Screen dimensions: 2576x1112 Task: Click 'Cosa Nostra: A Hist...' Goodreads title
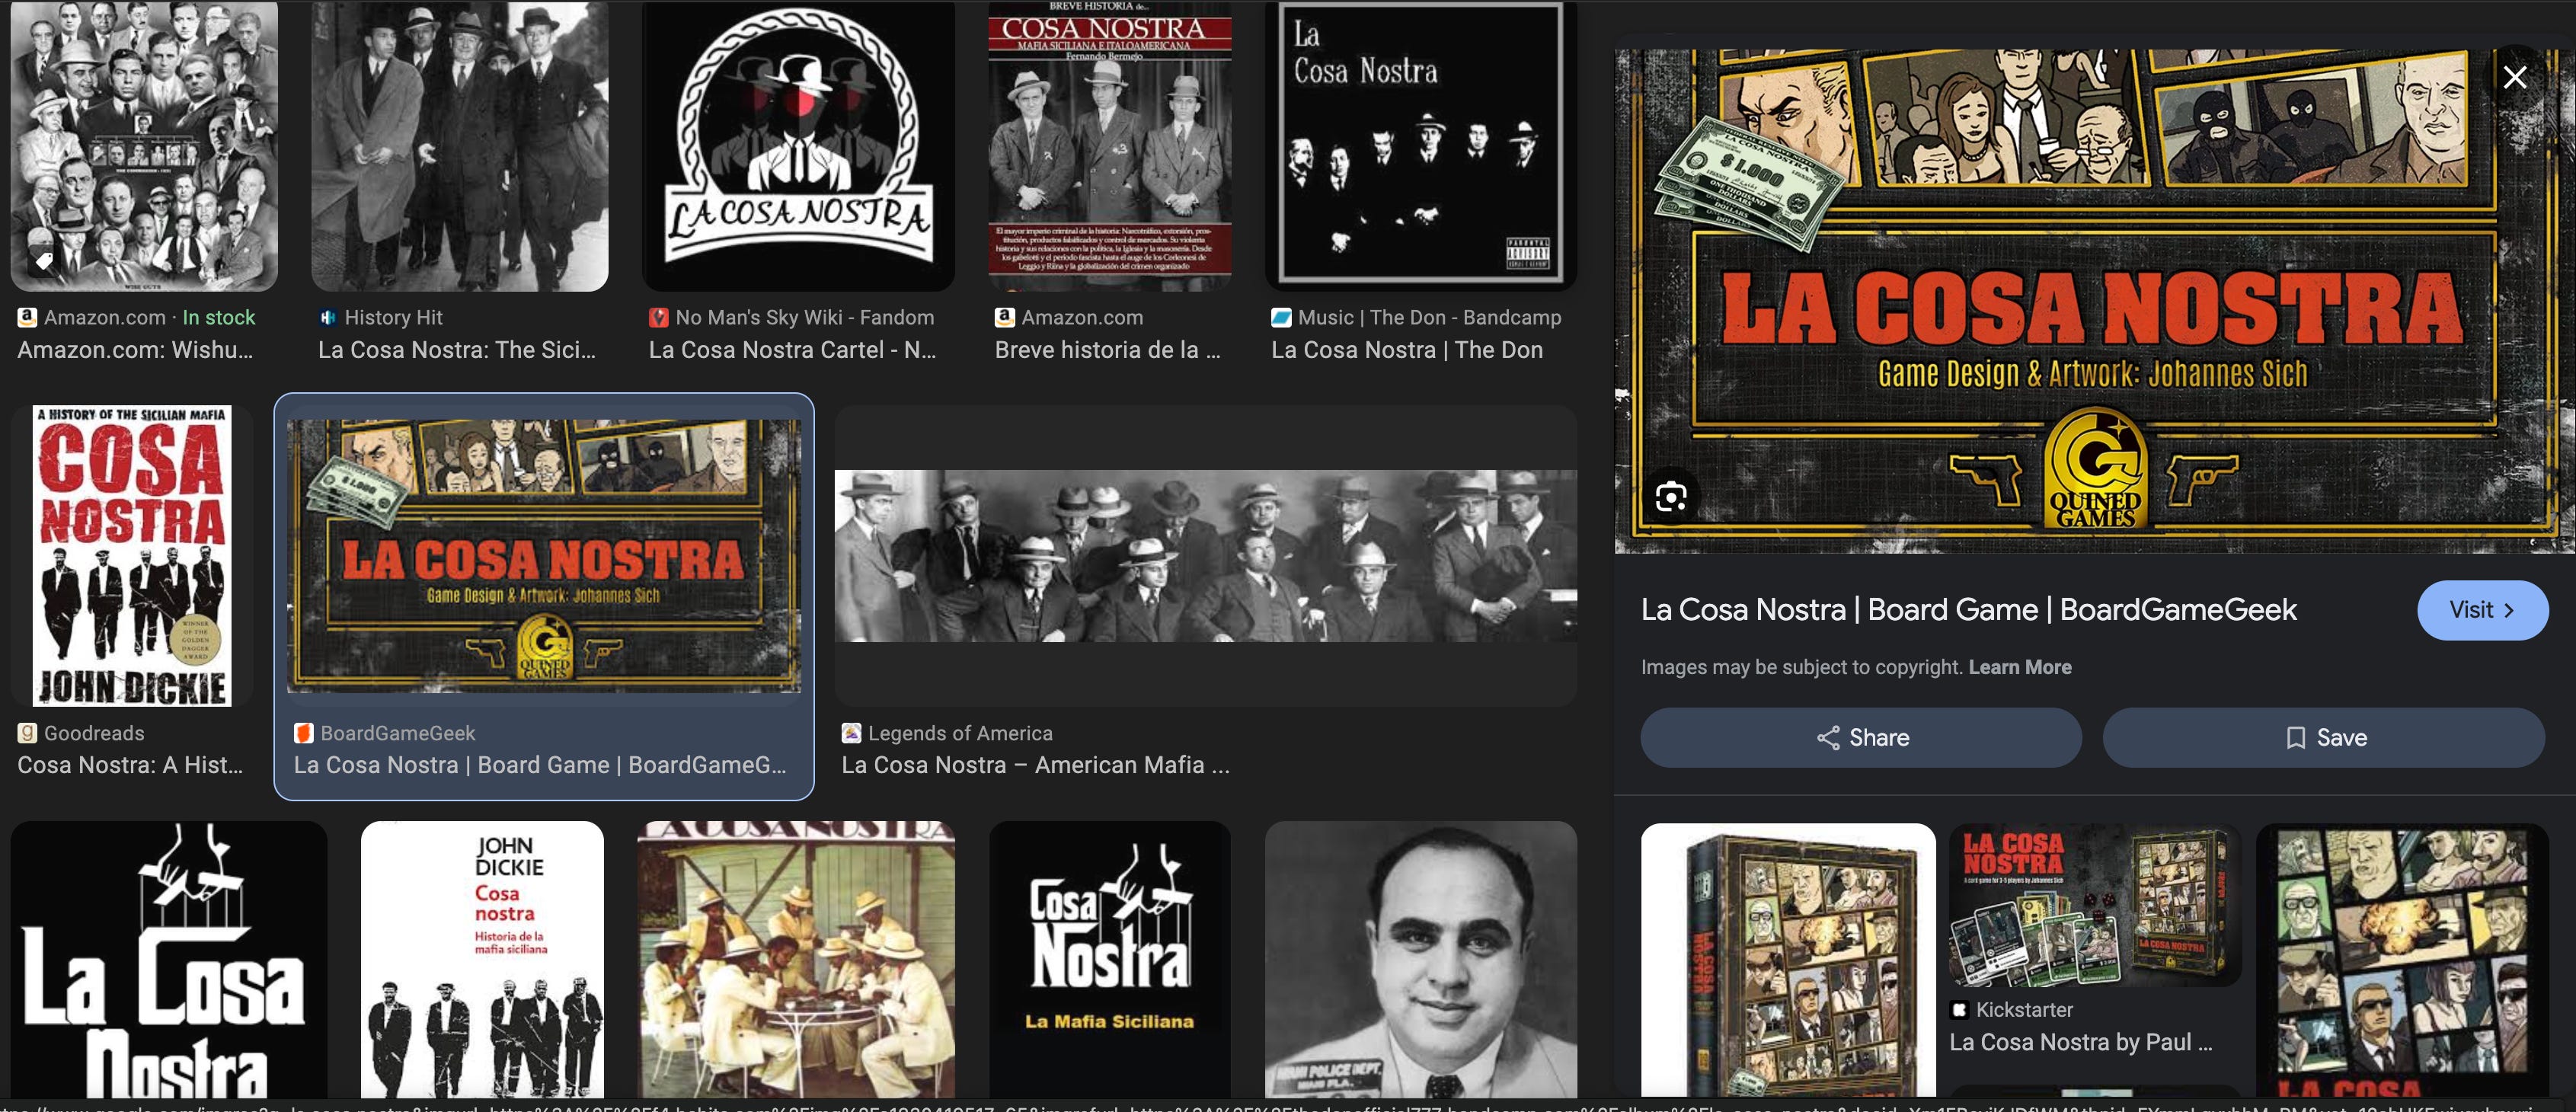[130, 765]
